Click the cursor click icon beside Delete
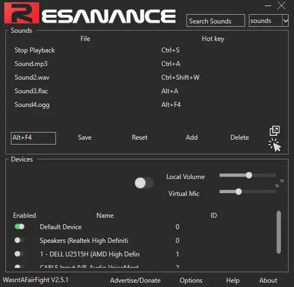The height and width of the screenshot is (287, 294). click(x=275, y=145)
